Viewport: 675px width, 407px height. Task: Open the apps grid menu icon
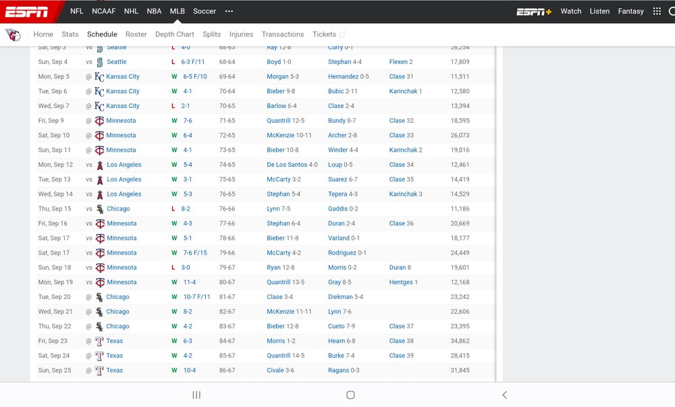[657, 11]
